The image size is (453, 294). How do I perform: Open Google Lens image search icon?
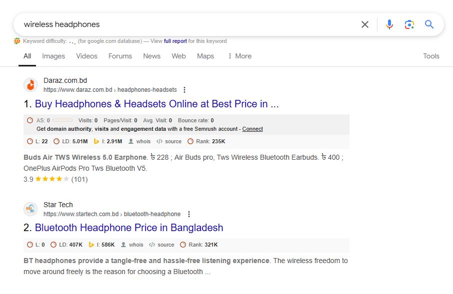click(x=409, y=24)
